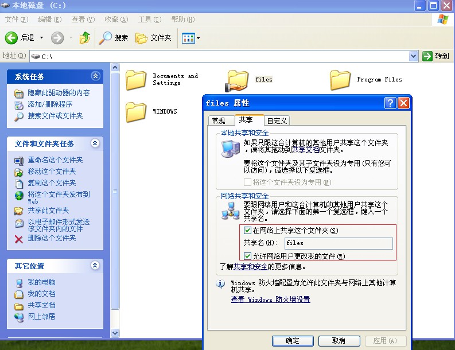455x350 pixels.
Task: Switch to the Sharing (共享) tab
Action: [249, 120]
